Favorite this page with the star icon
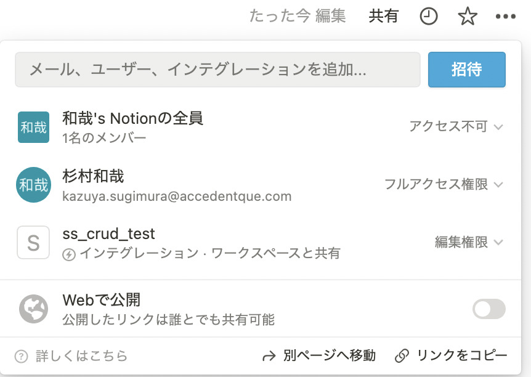 point(468,16)
